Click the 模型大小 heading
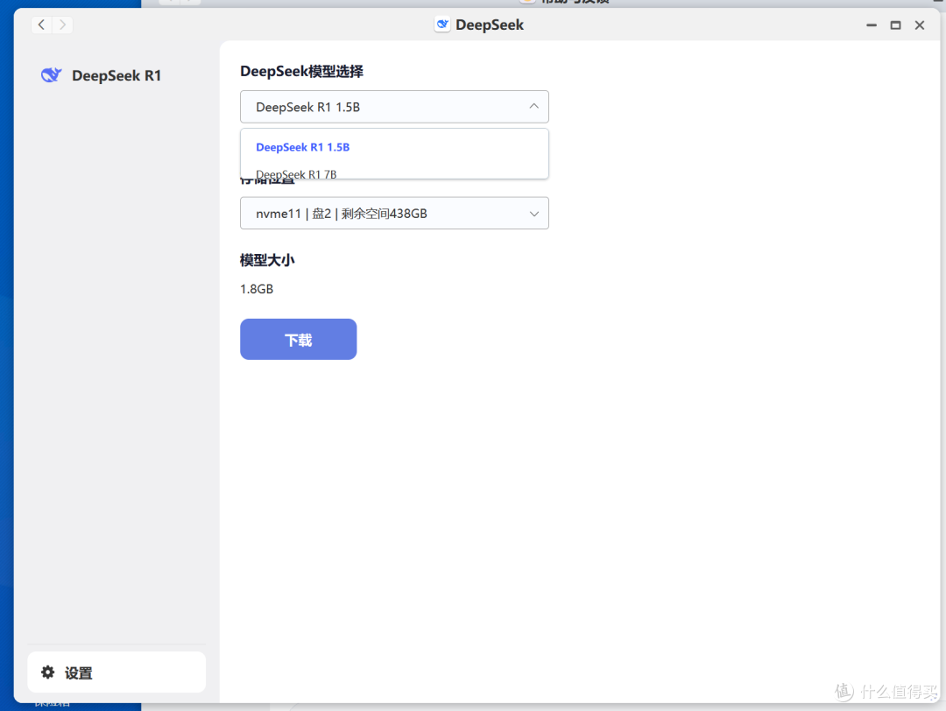 click(x=266, y=261)
